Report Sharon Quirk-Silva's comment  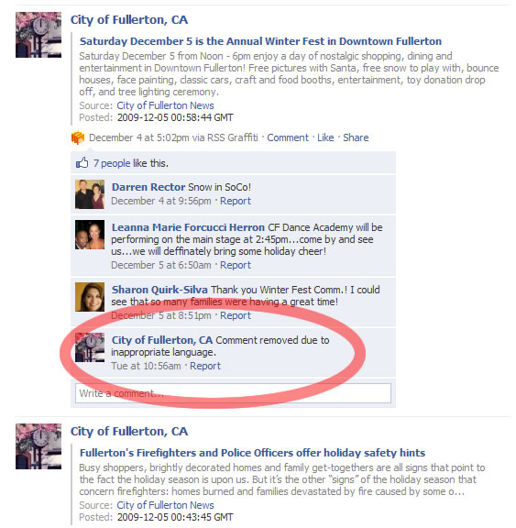click(x=236, y=315)
